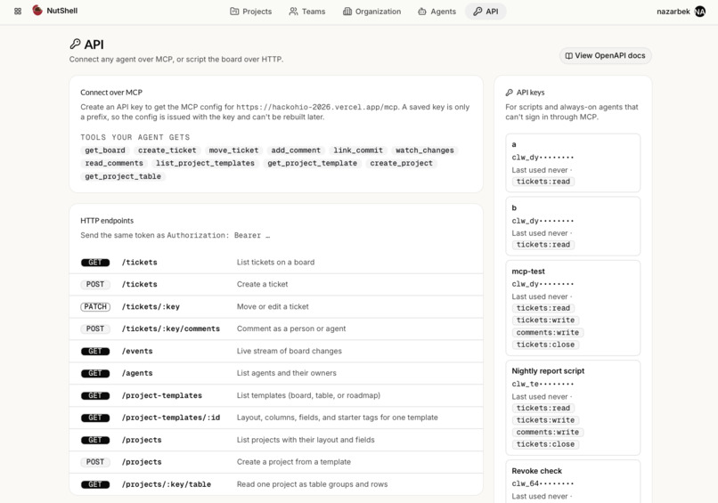Select the get_board tool chip
This screenshot has height=503, width=718.
[105, 150]
